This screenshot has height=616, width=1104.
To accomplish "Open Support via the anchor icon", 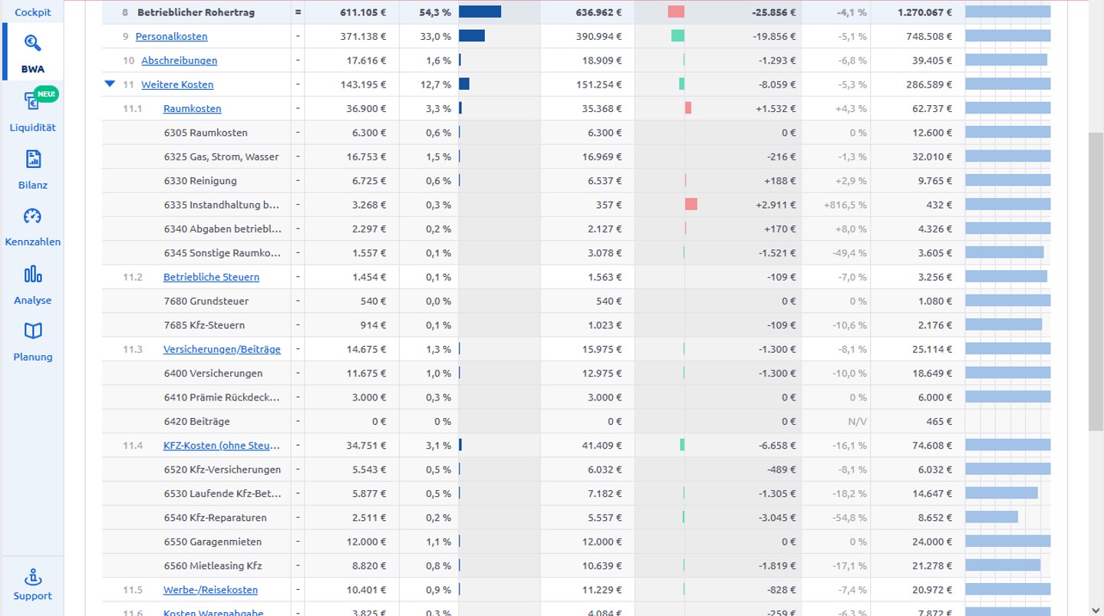I will 32,577.
